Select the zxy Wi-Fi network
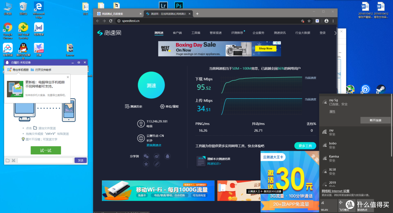The image size is (393, 213). (x=356, y=132)
